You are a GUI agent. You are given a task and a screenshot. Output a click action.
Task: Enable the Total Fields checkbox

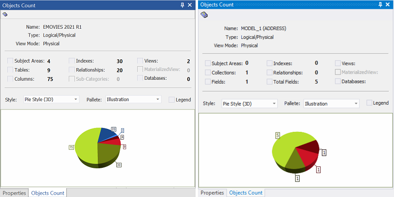(x=269, y=82)
